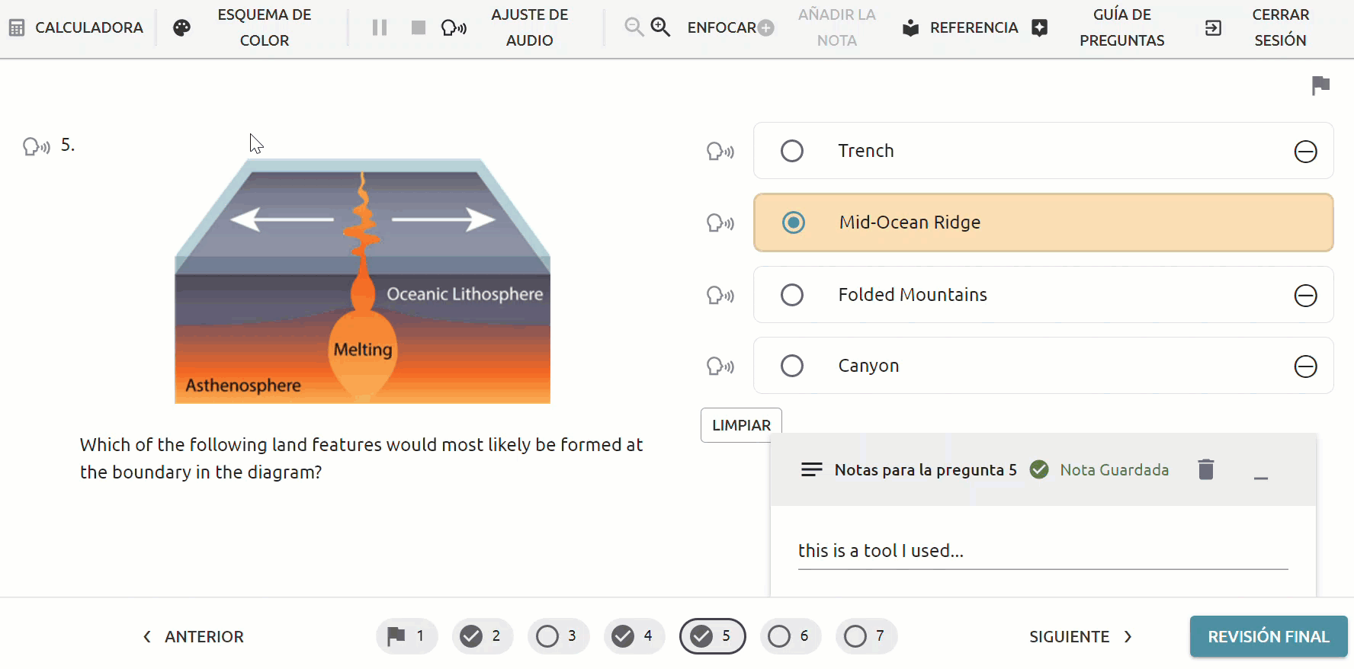The height and width of the screenshot is (669, 1354).
Task: Jump to question 7
Action: 866,635
